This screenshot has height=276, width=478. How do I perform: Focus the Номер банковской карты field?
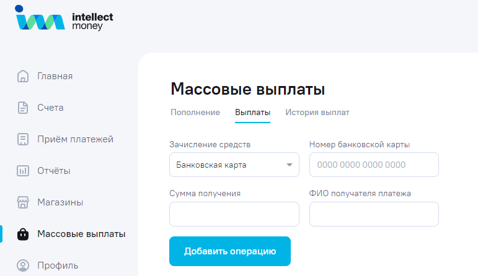coord(374,165)
